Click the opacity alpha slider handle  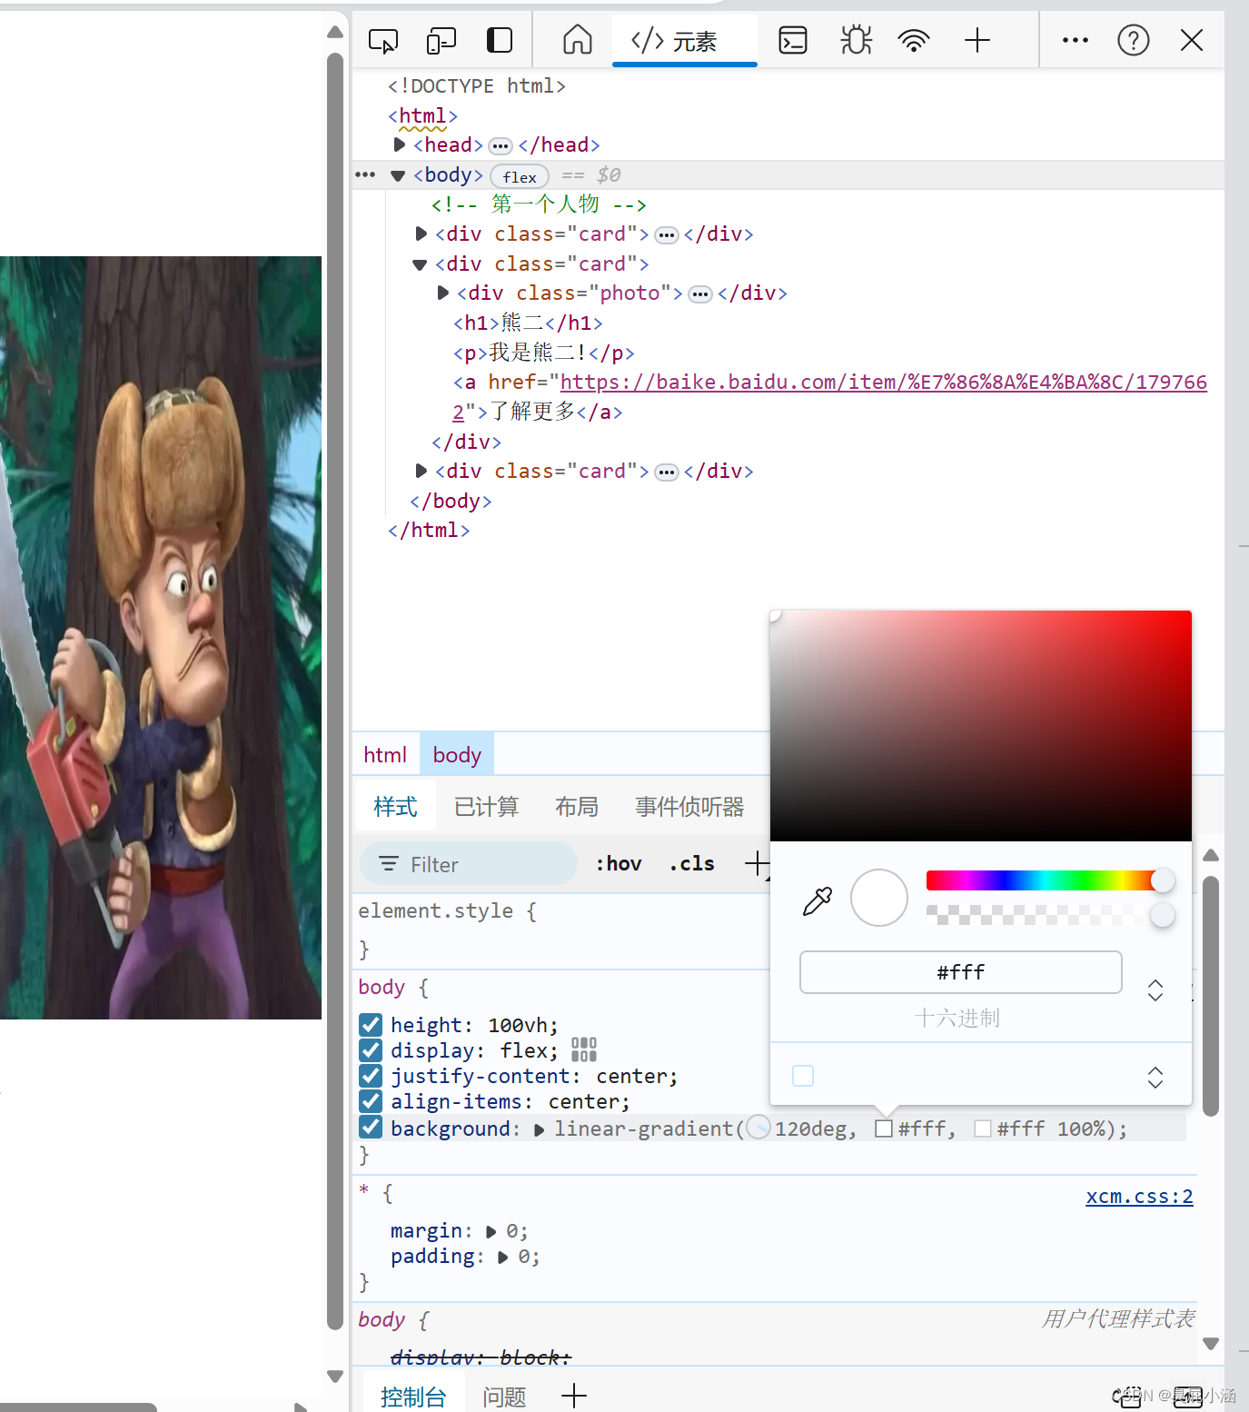tap(1162, 914)
